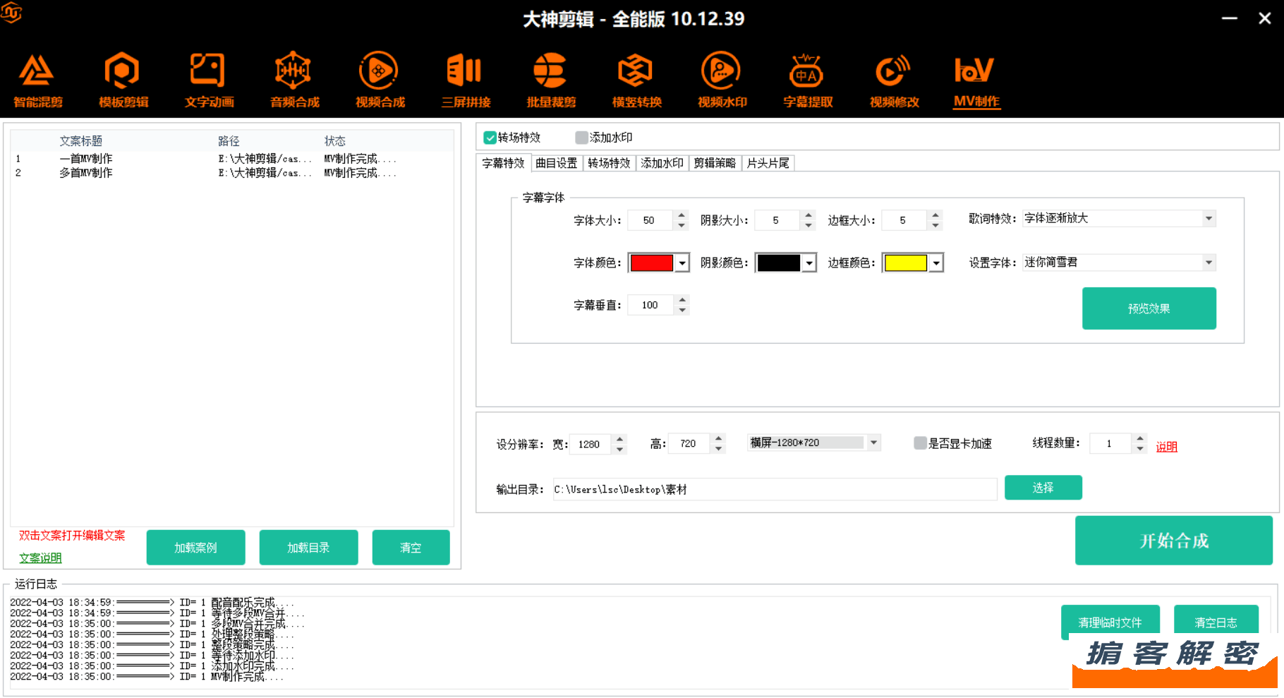The height and width of the screenshot is (698, 1284).
Task: Open the 音频合成 tool
Action: point(294,80)
